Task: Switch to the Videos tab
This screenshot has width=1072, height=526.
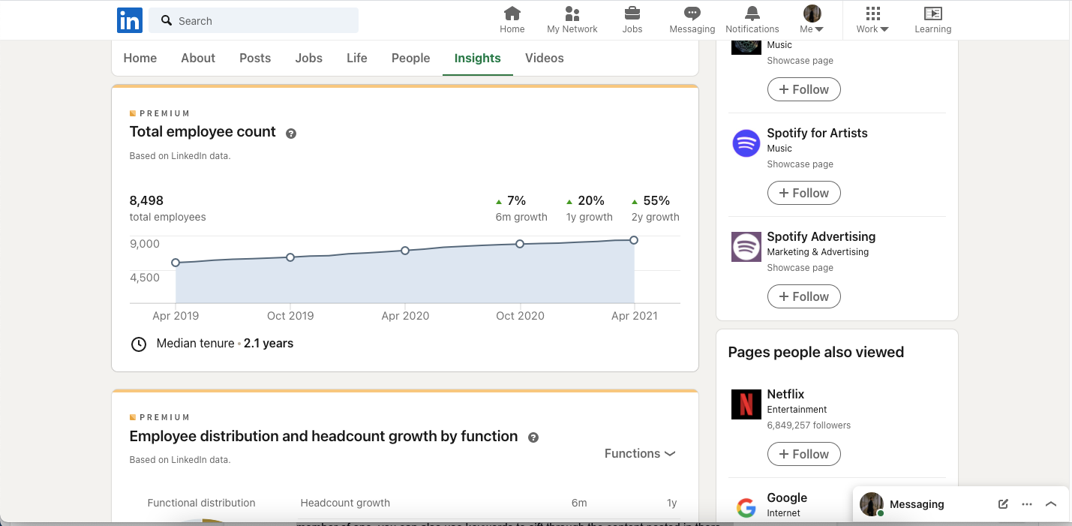Action: (x=544, y=58)
